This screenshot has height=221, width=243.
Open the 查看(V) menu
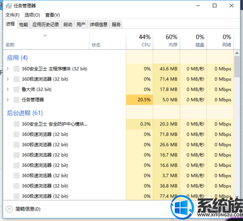click(x=52, y=15)
